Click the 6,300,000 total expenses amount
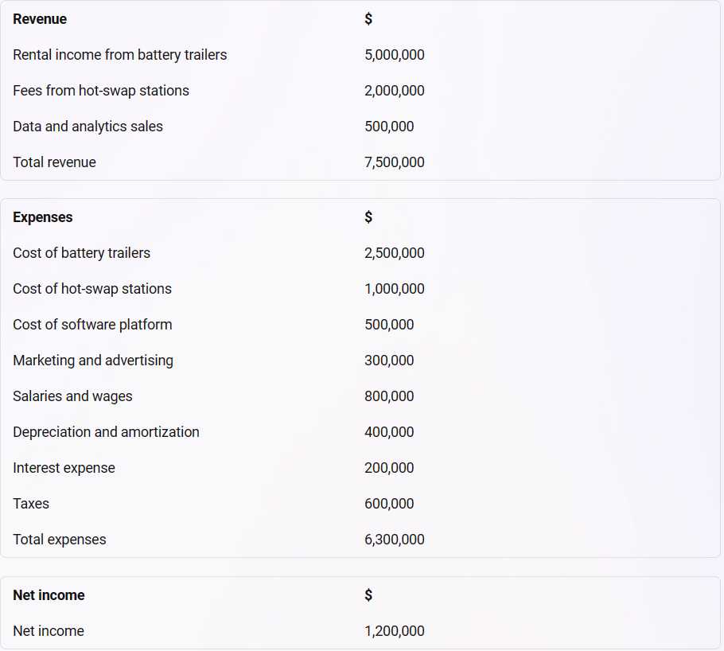Viewport: 724px width, 651px height. 394,540
